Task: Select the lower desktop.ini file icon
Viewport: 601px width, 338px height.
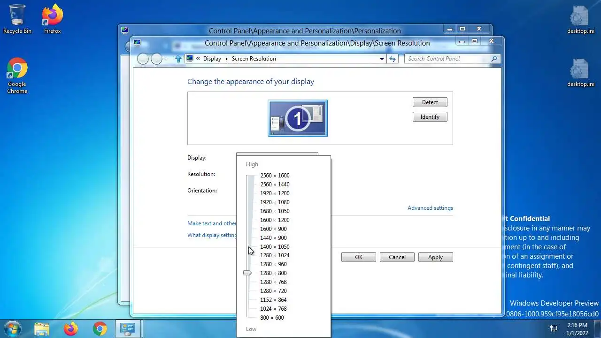Action: [x=580, y=72]
